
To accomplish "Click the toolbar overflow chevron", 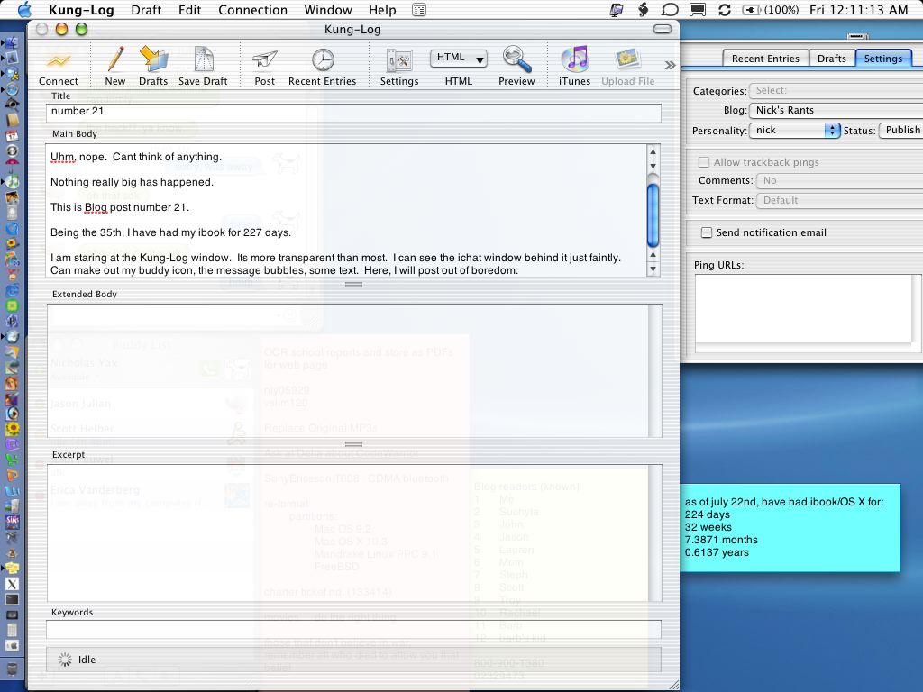I will click(x=670, y=65).
